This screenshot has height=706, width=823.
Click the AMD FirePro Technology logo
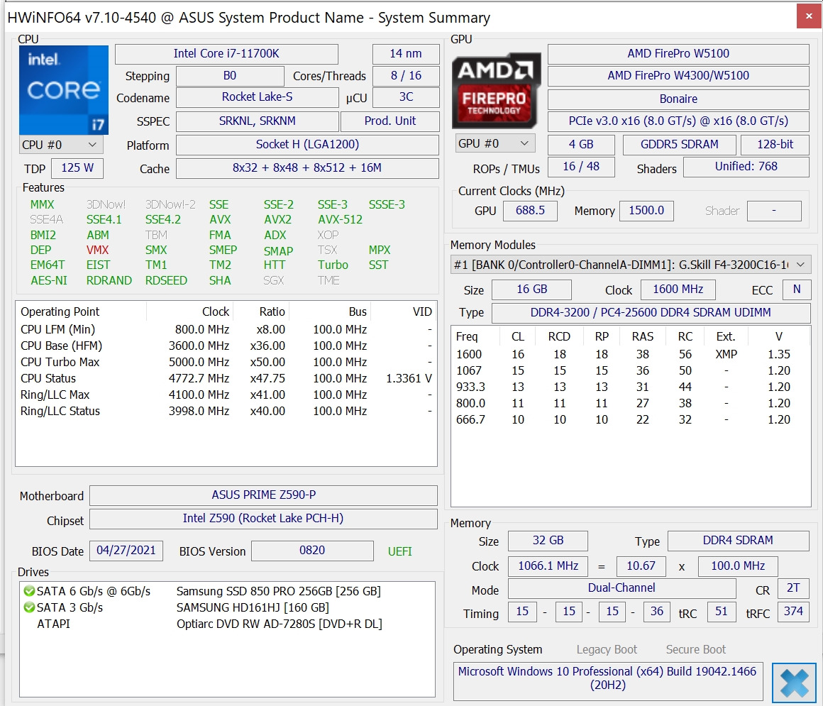[496, 90]
